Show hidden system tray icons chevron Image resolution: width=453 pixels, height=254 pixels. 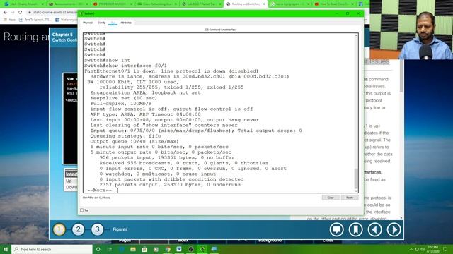click(x=411, y=249)
